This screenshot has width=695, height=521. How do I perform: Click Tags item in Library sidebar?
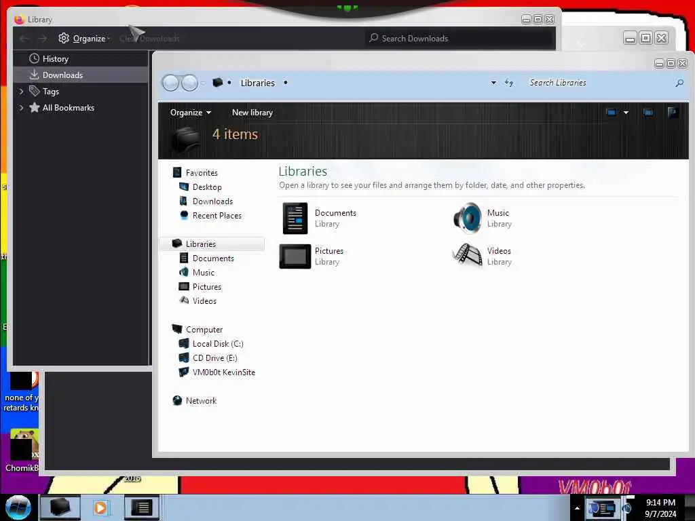50,92
